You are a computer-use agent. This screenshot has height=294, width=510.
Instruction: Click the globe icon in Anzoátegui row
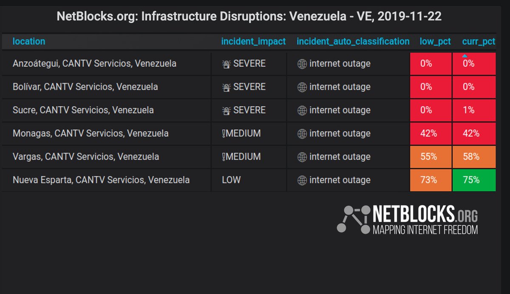pyautogui.click(x=302, y=64)
